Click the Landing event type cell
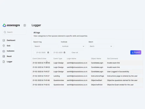 pos(57,76)
